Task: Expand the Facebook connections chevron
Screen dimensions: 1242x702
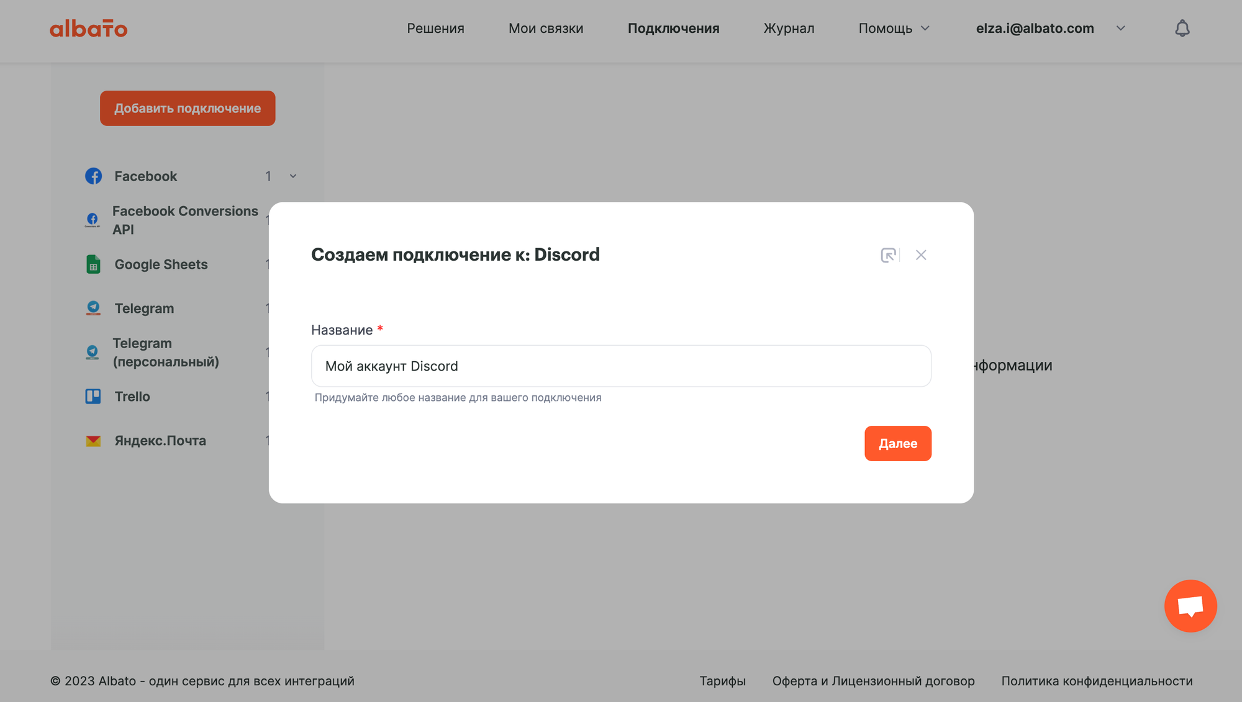Action: [x=293, y=176]
